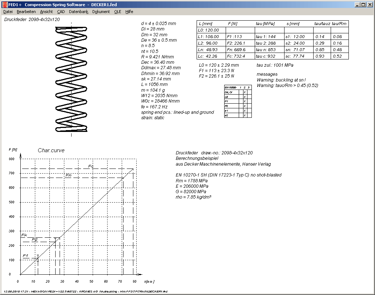Close the FED1+ application window

click(370, 4)
